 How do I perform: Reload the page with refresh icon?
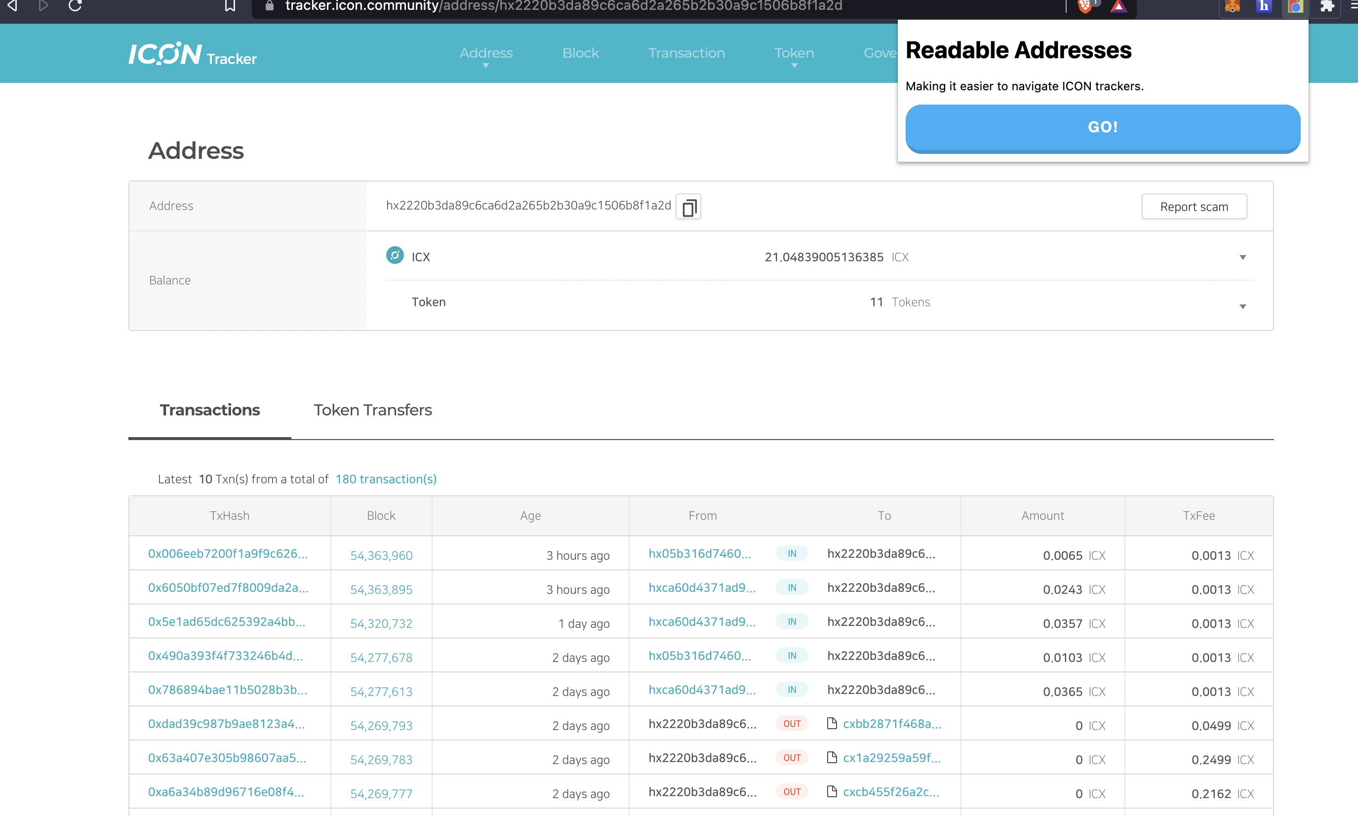click(x=76, y=6)
